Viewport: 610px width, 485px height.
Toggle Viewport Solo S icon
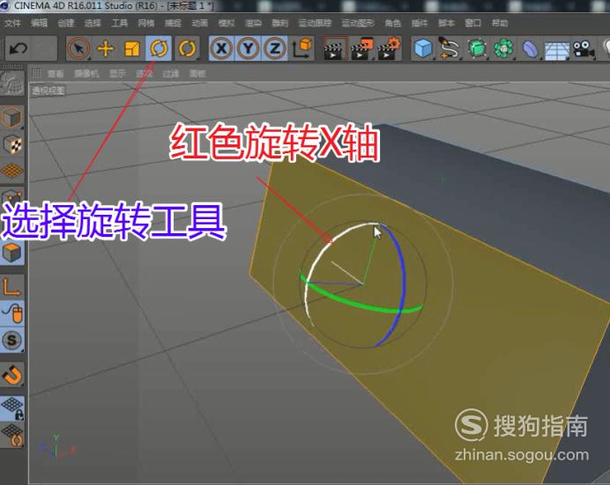click(x=12, y=340)
